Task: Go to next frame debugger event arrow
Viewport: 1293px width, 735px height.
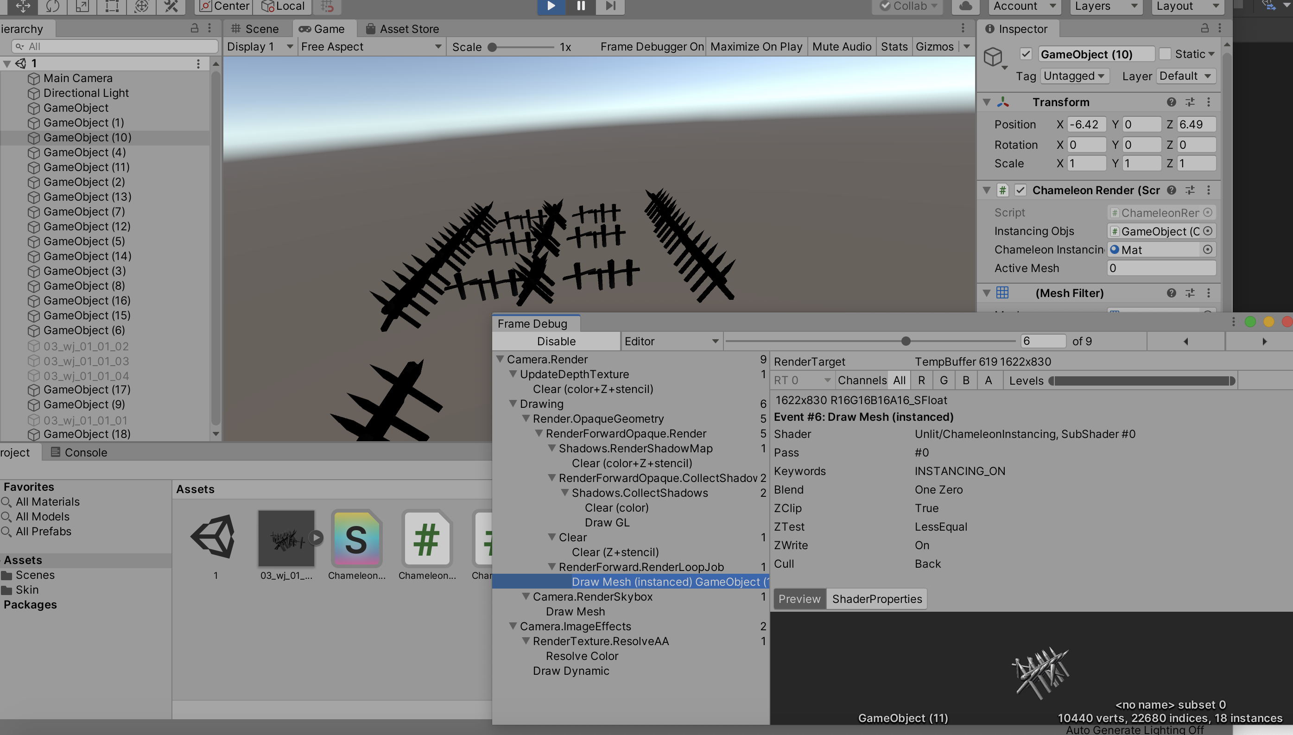Action: (1264, 341)
